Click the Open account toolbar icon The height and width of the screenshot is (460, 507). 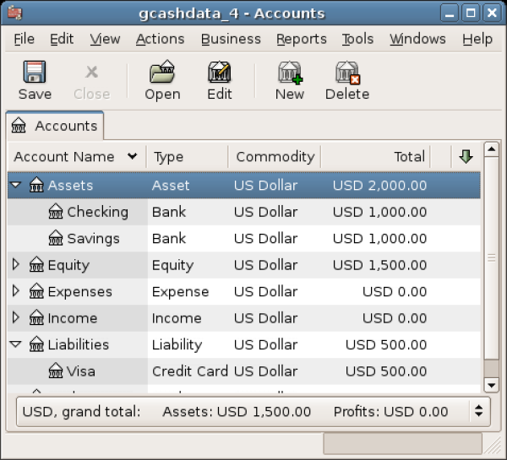pos(162,81)
